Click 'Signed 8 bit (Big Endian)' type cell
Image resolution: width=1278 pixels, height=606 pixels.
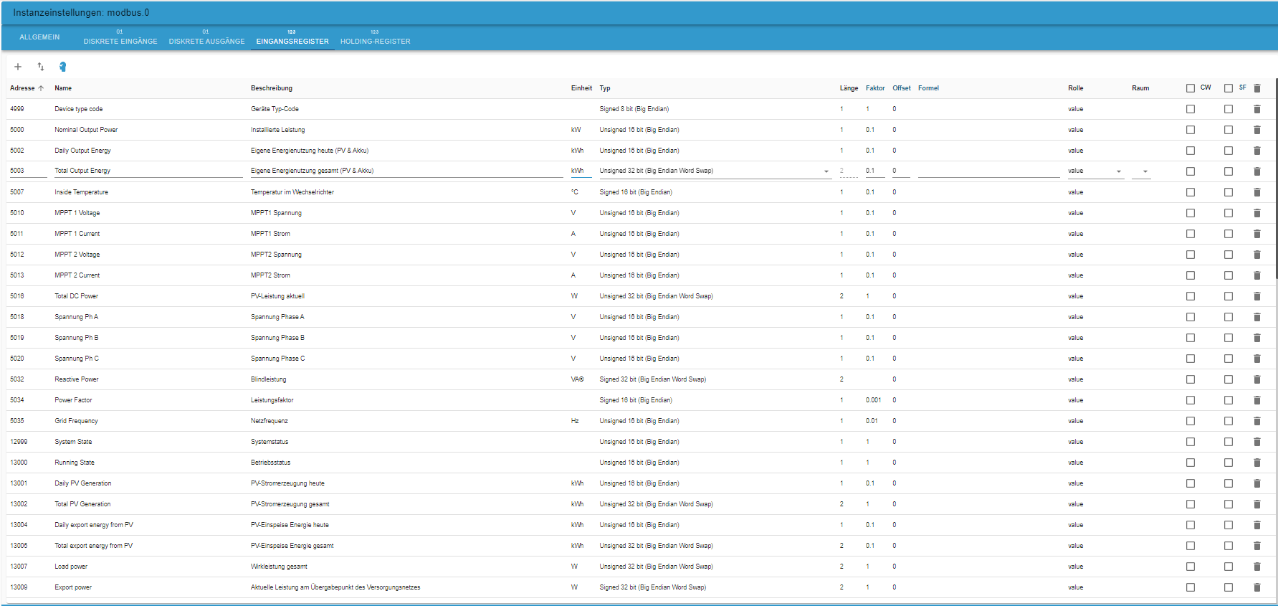[x=634, y=109]
